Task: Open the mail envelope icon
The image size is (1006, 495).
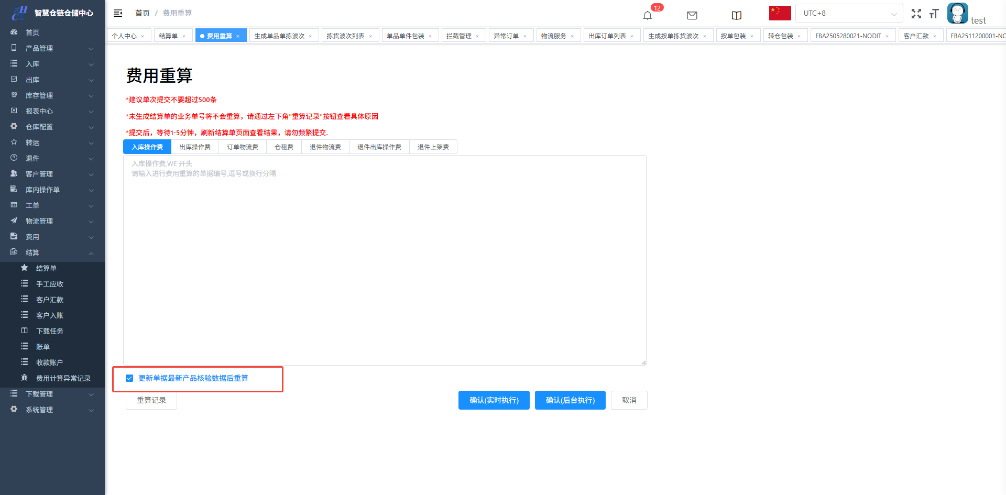Action: click(x=692, y=15)
